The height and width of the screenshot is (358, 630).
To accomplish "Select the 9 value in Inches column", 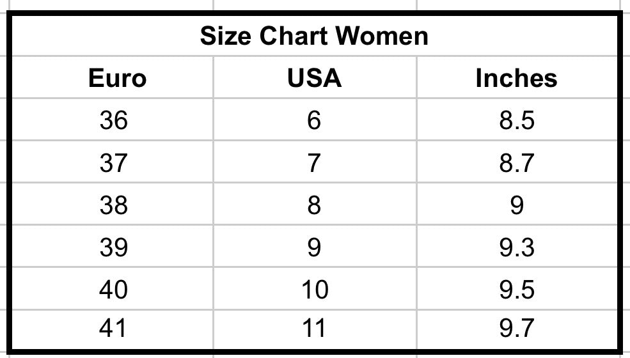I will [x=517, y=205].
